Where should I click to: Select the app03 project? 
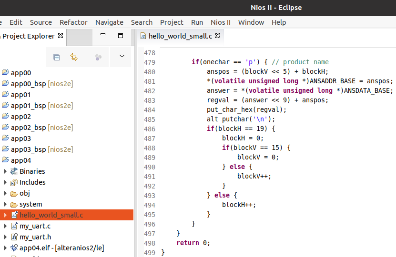pyautogui.click(x=21, y=138)
